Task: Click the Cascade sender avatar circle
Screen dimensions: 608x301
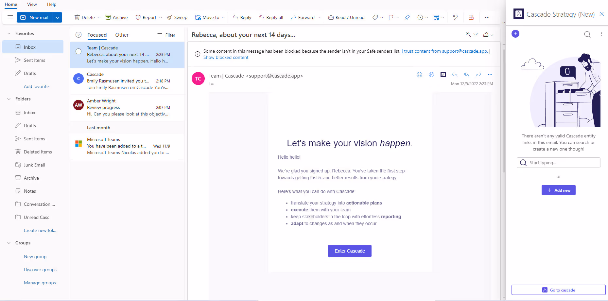Action: tap(78, 79)
